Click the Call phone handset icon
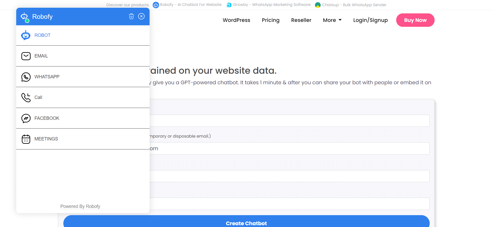Screen dimensions: 492x227 tap(26, 97)
